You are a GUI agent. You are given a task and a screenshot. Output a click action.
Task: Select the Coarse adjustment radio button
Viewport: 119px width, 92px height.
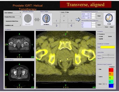point(60,12)
